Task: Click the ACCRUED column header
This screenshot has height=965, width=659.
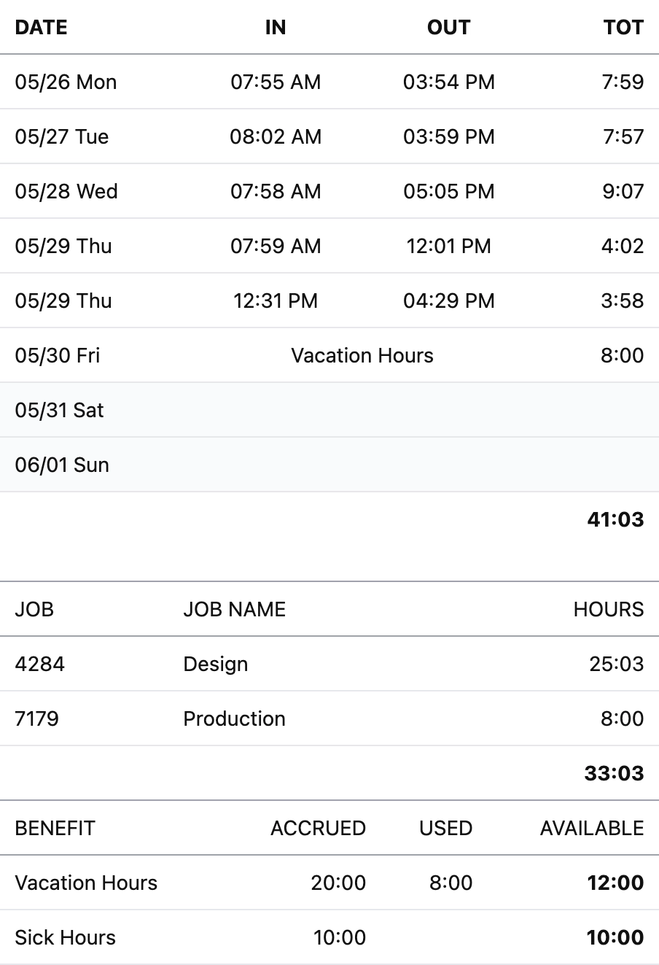Action: point(318,828)
